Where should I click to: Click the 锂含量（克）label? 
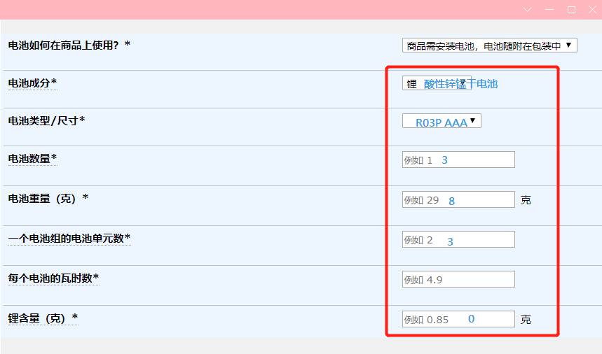[42, 318]
